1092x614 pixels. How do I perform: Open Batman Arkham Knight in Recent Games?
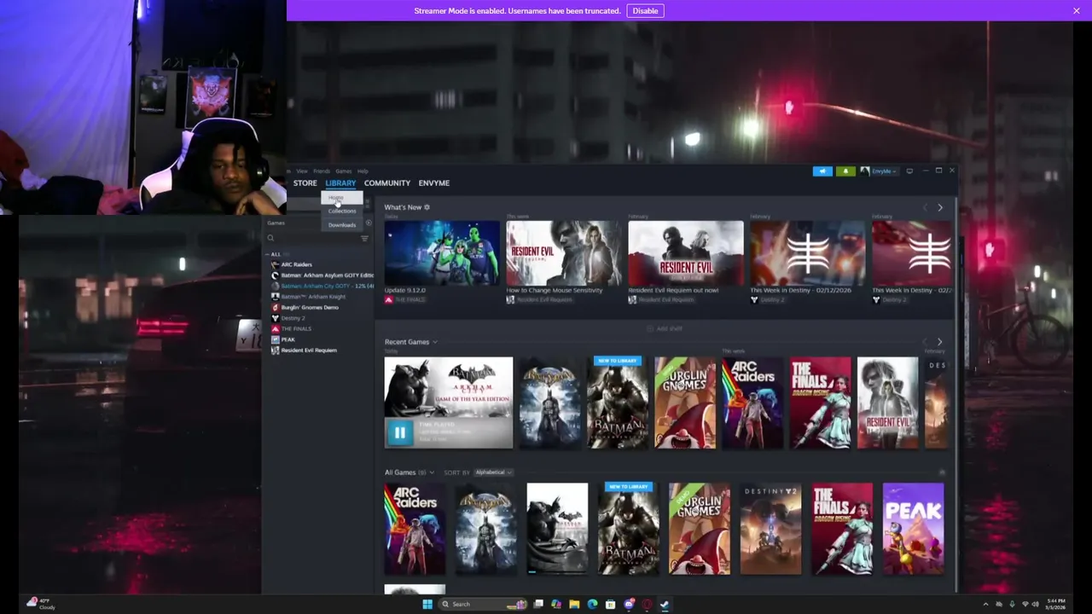[x=618, y=403]
